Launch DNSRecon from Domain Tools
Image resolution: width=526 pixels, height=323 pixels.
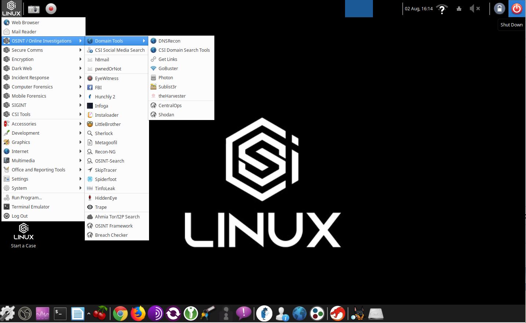181,41
